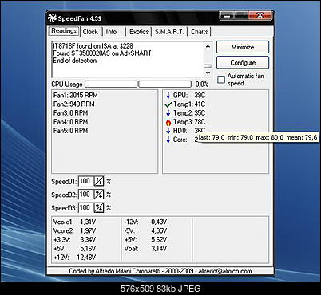
Task: Click the +3.3V 3,34V voltage reading
Action: tap(74, 239)
